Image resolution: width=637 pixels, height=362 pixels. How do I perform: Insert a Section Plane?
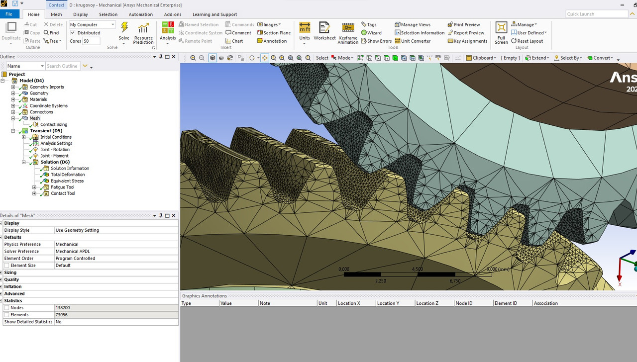274,33
